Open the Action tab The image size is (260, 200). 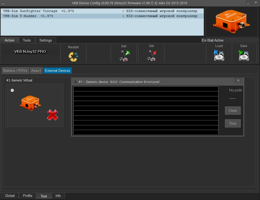(9, 40)
